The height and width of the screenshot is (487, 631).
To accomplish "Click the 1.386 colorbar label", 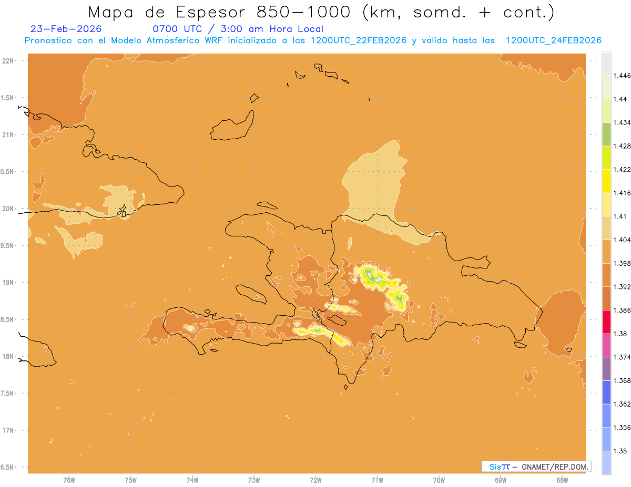I will (623, 310).
